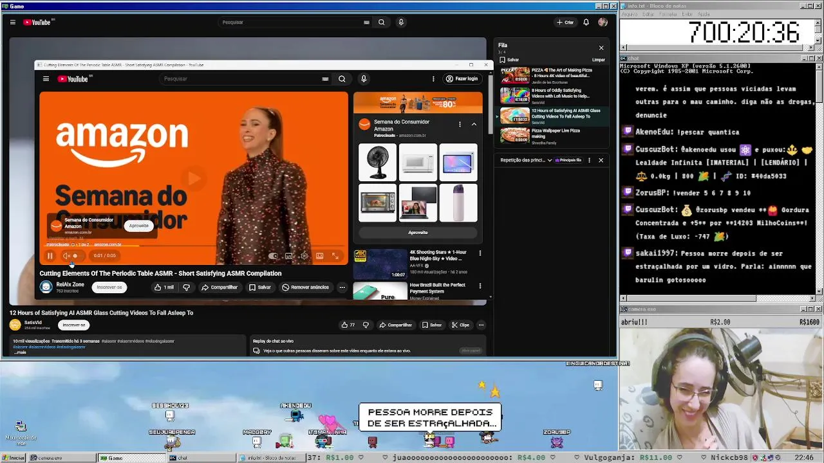
Task: Open the player settings gear
Action: click(304, 256)
